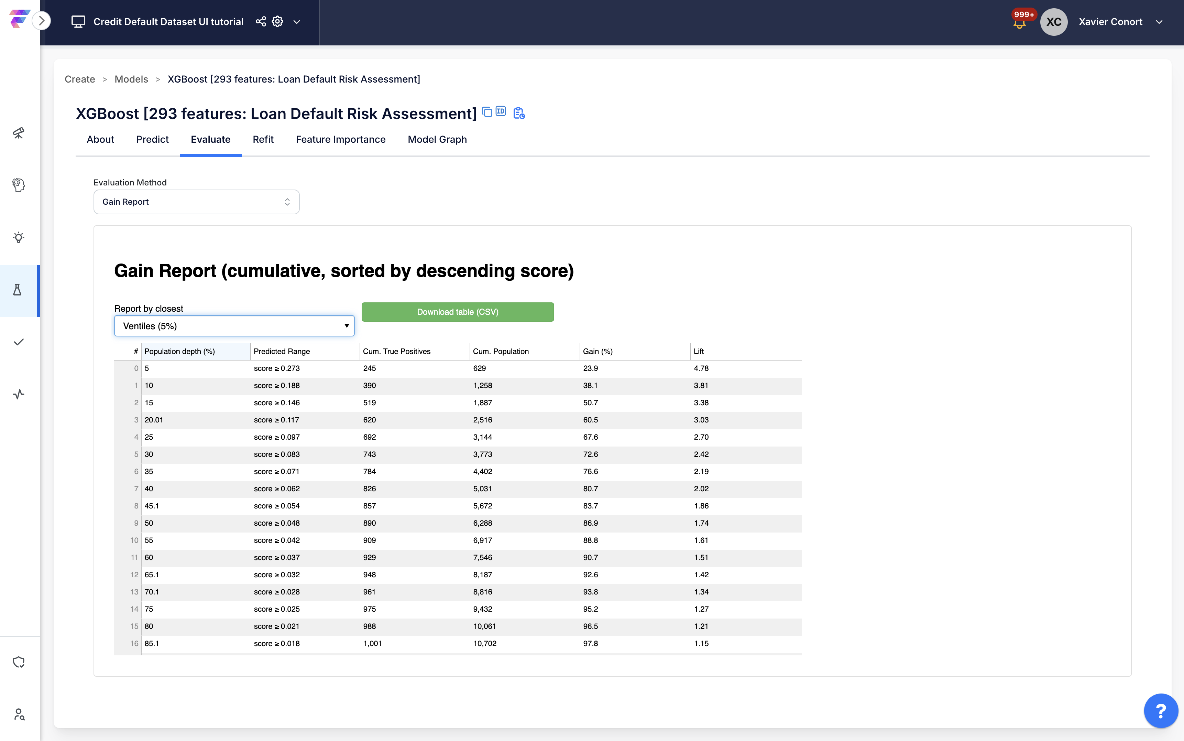Image resolution: width=1184 pixels, height=741 pixels.
Task: Open the pulse activity icon in sidebar
Action: pyautogui.click(x=19, y=394)
